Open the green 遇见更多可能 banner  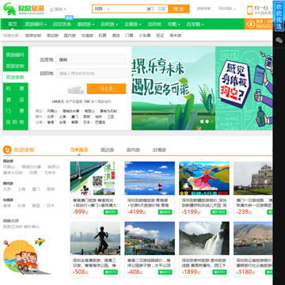coord(173,88)
